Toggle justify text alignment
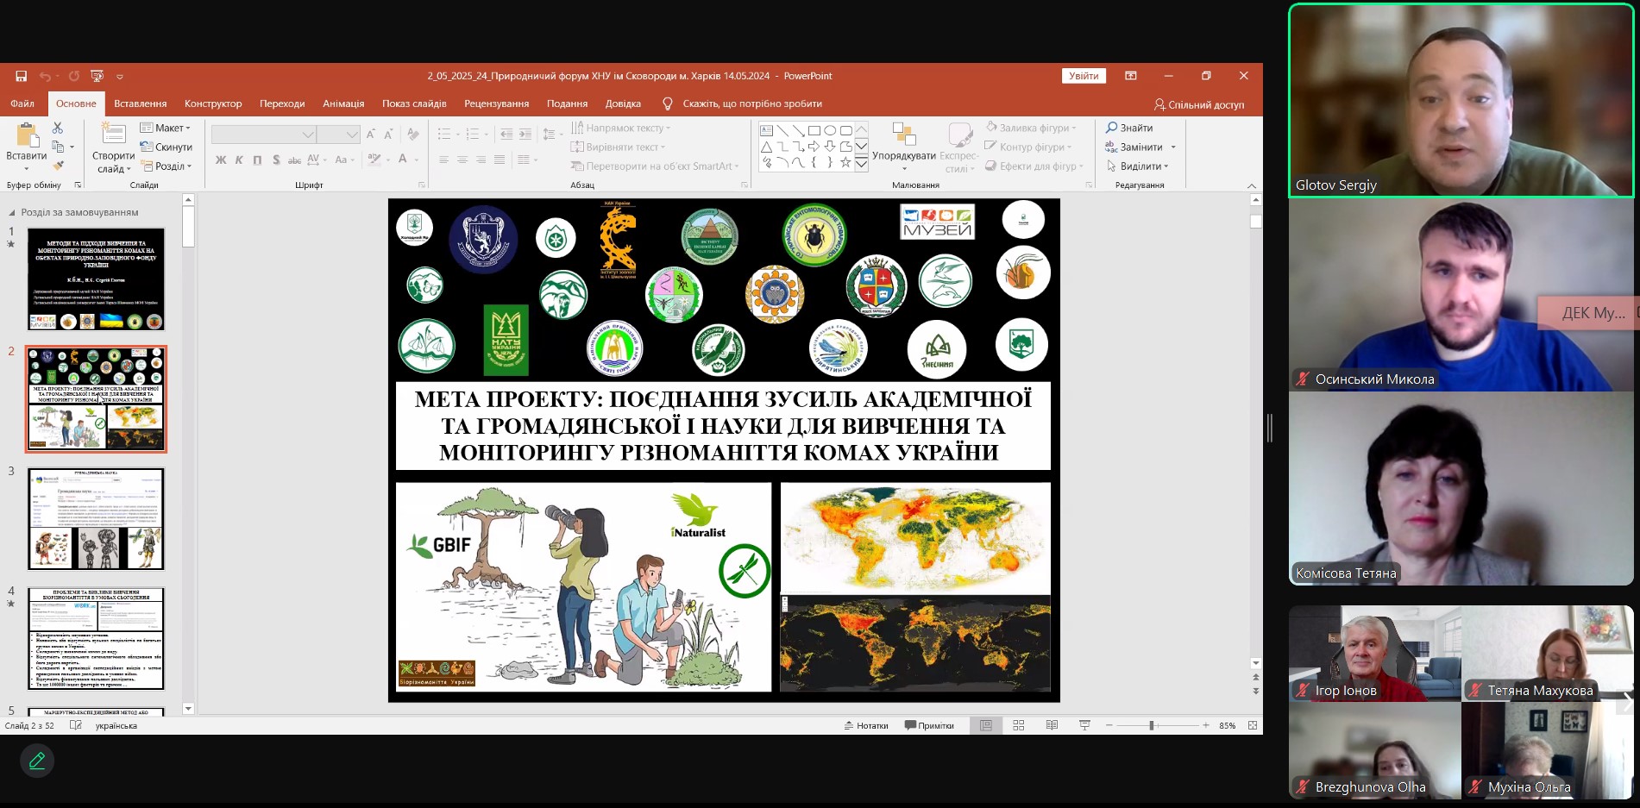This screenshot has width=1640, height=808. 500,160
